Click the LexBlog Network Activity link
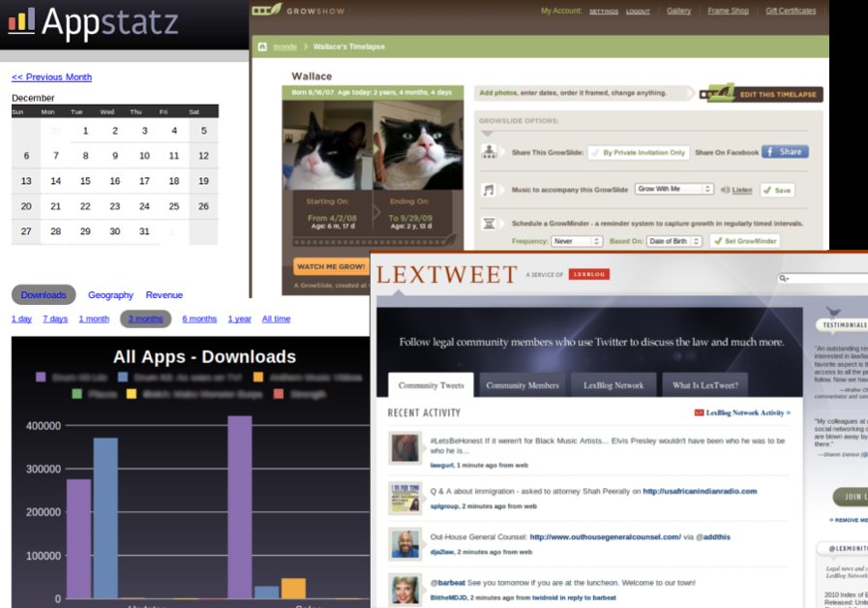 (x=748, y=412)
